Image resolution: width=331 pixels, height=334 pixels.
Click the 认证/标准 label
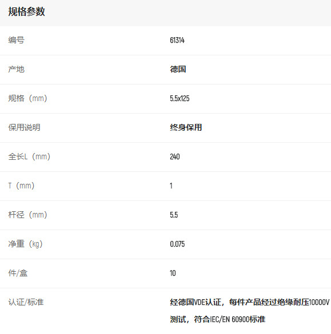[x=26, y=302]
